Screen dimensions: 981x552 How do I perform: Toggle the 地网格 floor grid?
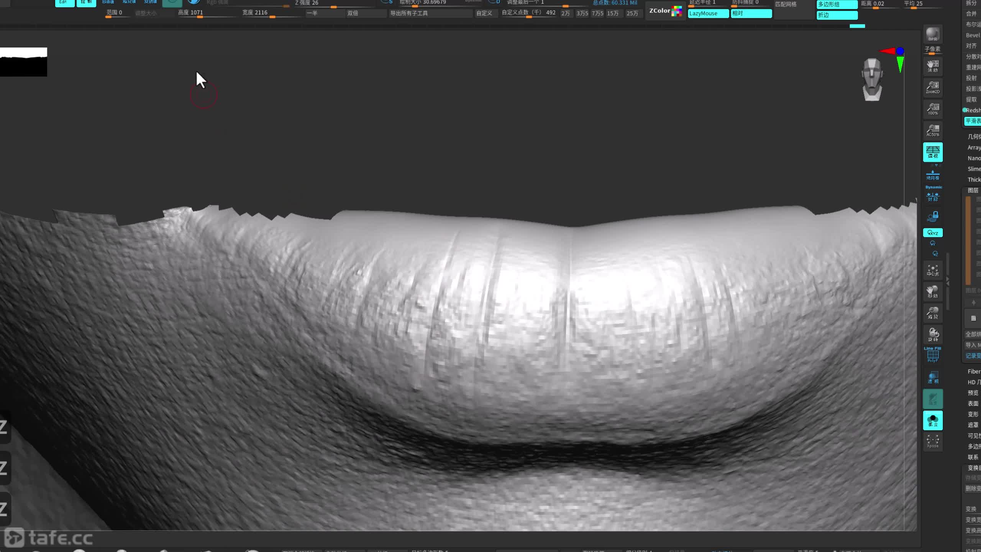932,175
